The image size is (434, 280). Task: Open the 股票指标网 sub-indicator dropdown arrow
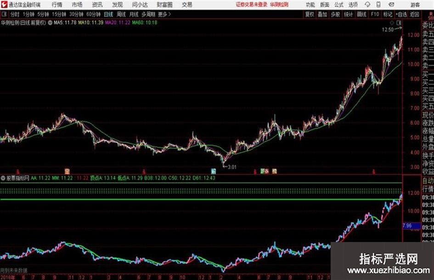coord(3,178)
